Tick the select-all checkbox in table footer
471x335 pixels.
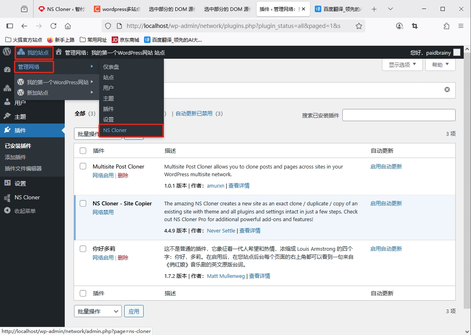point(83,293)
